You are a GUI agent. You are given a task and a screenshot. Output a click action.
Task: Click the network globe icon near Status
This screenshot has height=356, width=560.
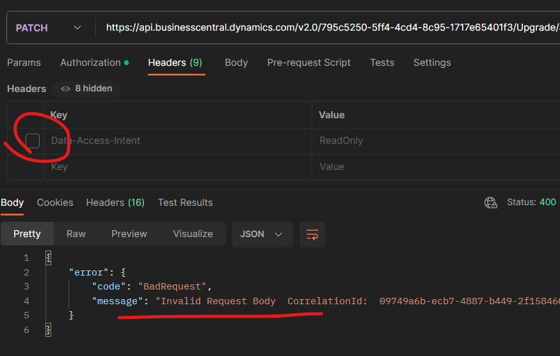coord(491,203)
